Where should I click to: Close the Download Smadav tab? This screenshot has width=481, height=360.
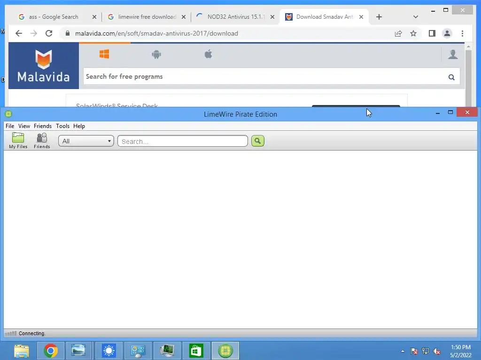361,17
